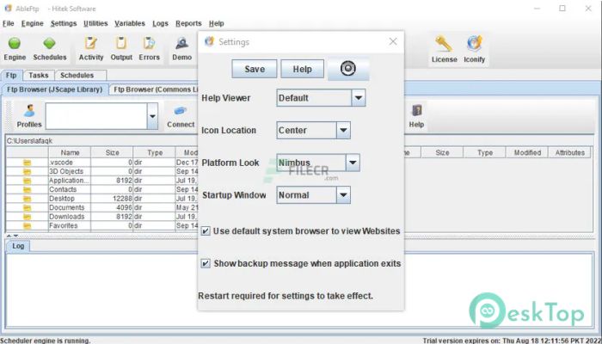Image resolution: width=602 pixels, height=344 pixels.
Task: Click the Documents folder icon
Action: (x=27, y=208)
